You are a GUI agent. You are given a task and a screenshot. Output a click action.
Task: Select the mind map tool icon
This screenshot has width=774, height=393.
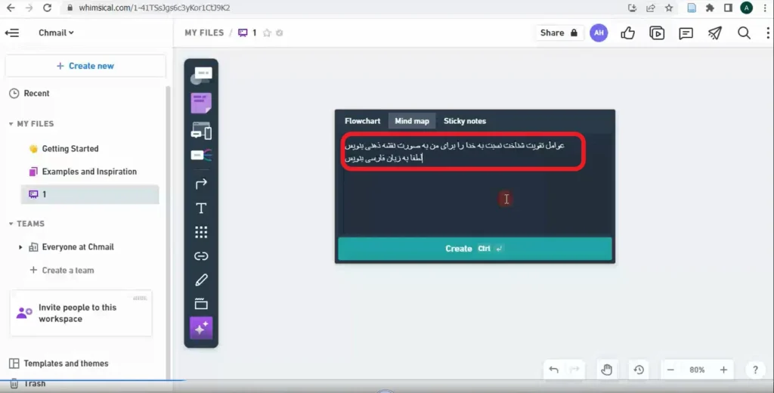pos(201,155)
